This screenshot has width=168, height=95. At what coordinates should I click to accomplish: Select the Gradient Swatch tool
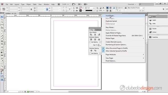tap(2, 53)
